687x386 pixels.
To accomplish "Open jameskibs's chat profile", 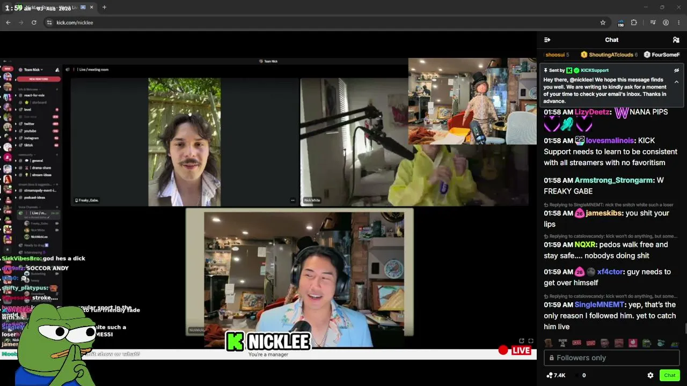I will pos(604,213).
